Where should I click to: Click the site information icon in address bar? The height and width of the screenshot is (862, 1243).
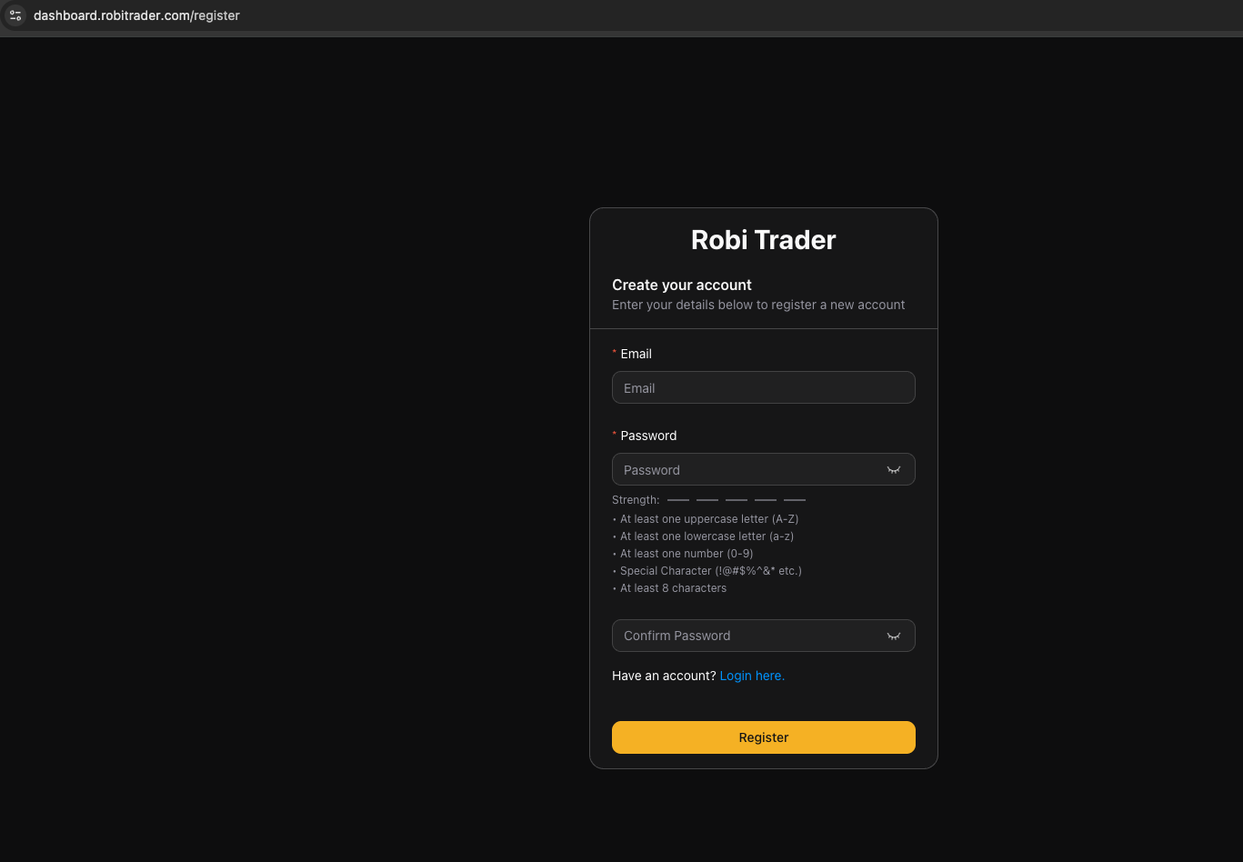tap(15, 15)
